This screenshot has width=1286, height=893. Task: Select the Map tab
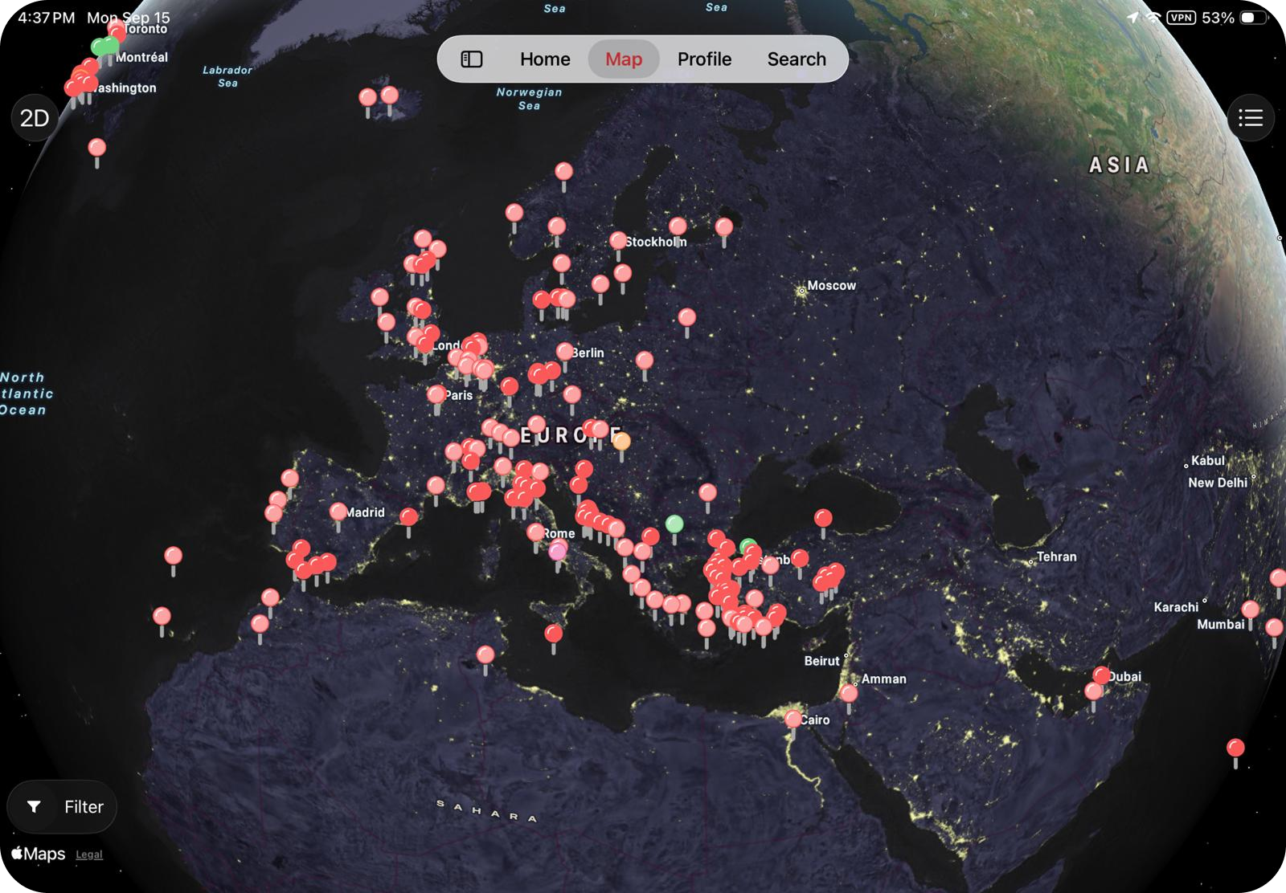coord(623,59)
